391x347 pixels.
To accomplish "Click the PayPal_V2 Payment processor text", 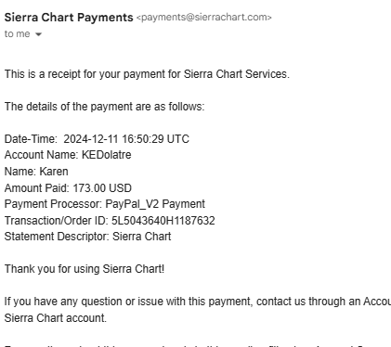I will coord(155,204).
